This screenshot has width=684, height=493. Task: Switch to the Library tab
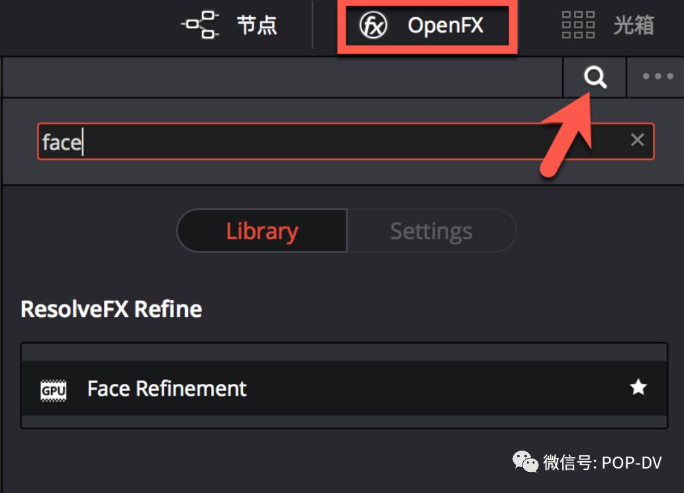(x=262, y=230)
